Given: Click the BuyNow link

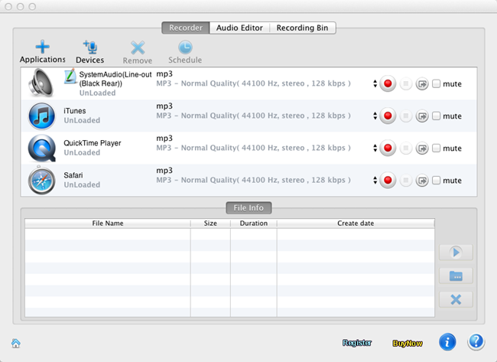Looking at the screenshot, I should point(407,344).
